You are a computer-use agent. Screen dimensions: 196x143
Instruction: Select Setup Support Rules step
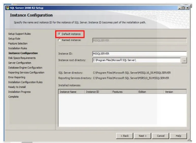click(19, 34)
